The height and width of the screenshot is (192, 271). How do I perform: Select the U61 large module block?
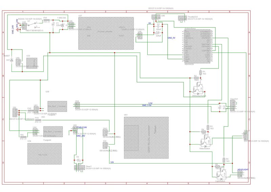[146, 138]
